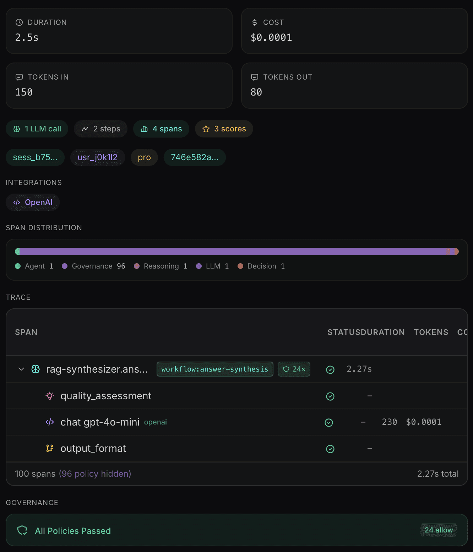Click the clock icon beside Duration

click(x=19, y=22)
